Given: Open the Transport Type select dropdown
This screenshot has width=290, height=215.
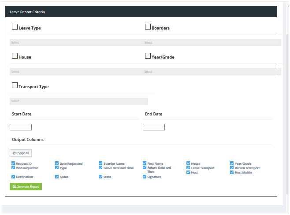Looking at the screenshot, I should tap(79, 101).
